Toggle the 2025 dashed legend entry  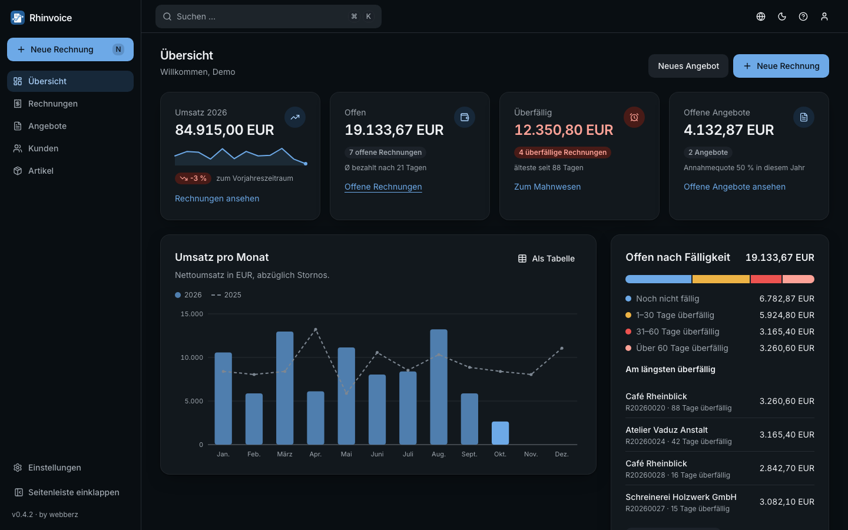tap(226, 295)
